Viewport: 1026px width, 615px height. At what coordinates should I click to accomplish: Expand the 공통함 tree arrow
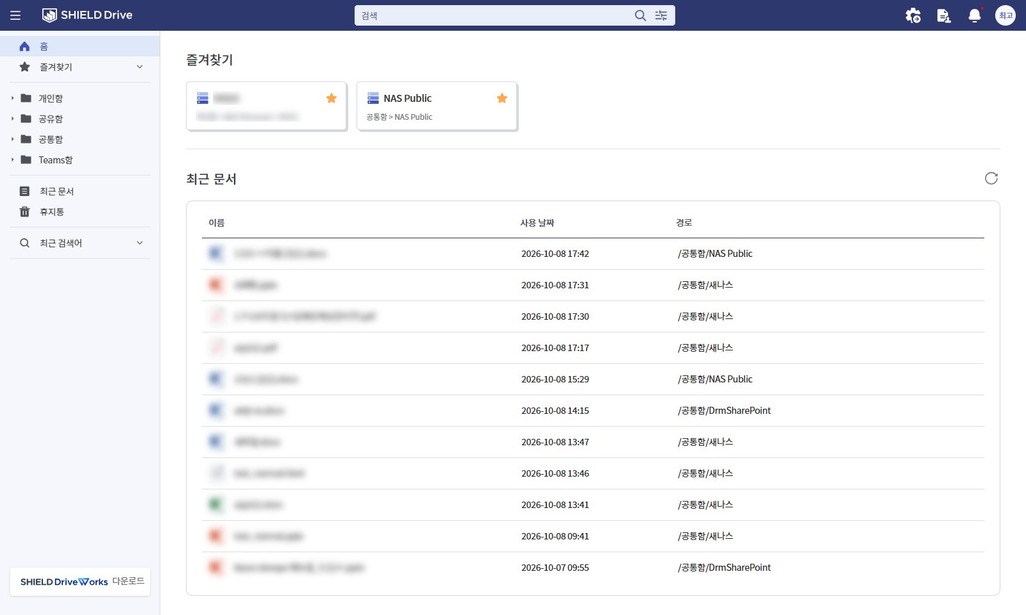pyautogui.click(x=12, y=139)
